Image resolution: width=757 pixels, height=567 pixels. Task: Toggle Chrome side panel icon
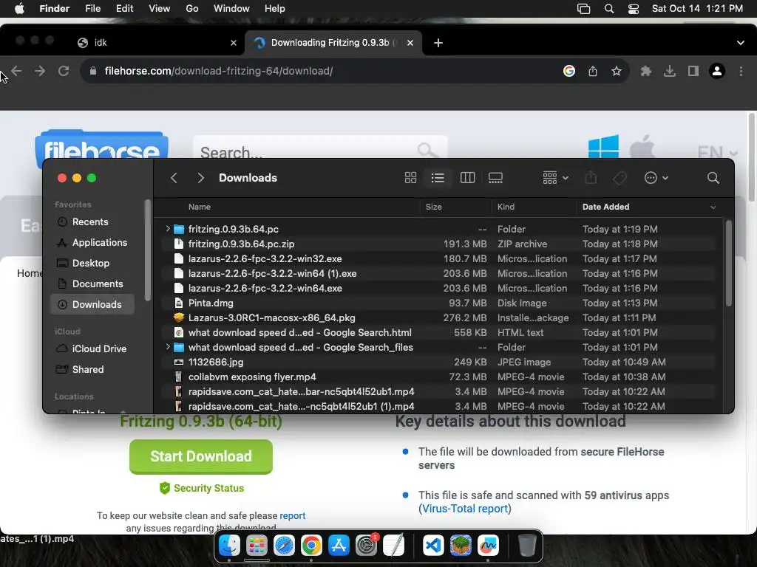point(693,72)
